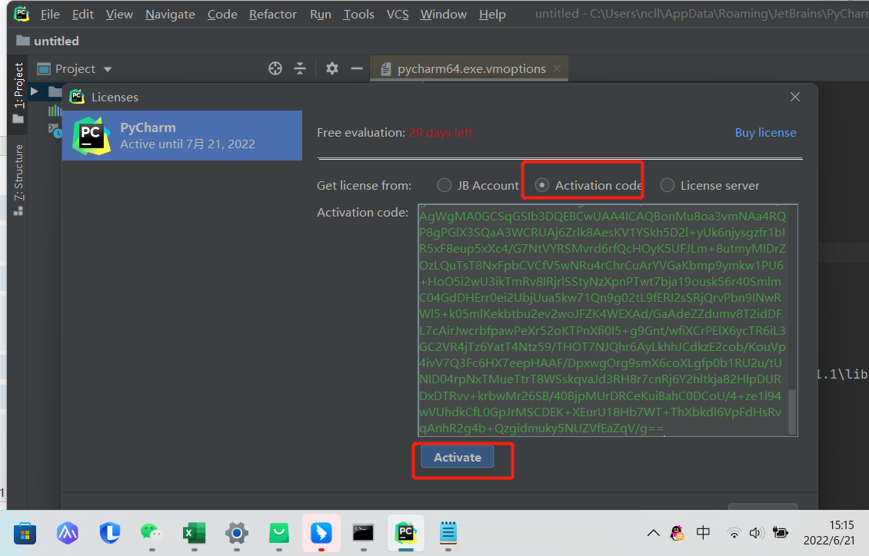Click the Collapse All icon in Project panel
The height and width of the screenshot is (556, 869).
click(x=300, y=68)
